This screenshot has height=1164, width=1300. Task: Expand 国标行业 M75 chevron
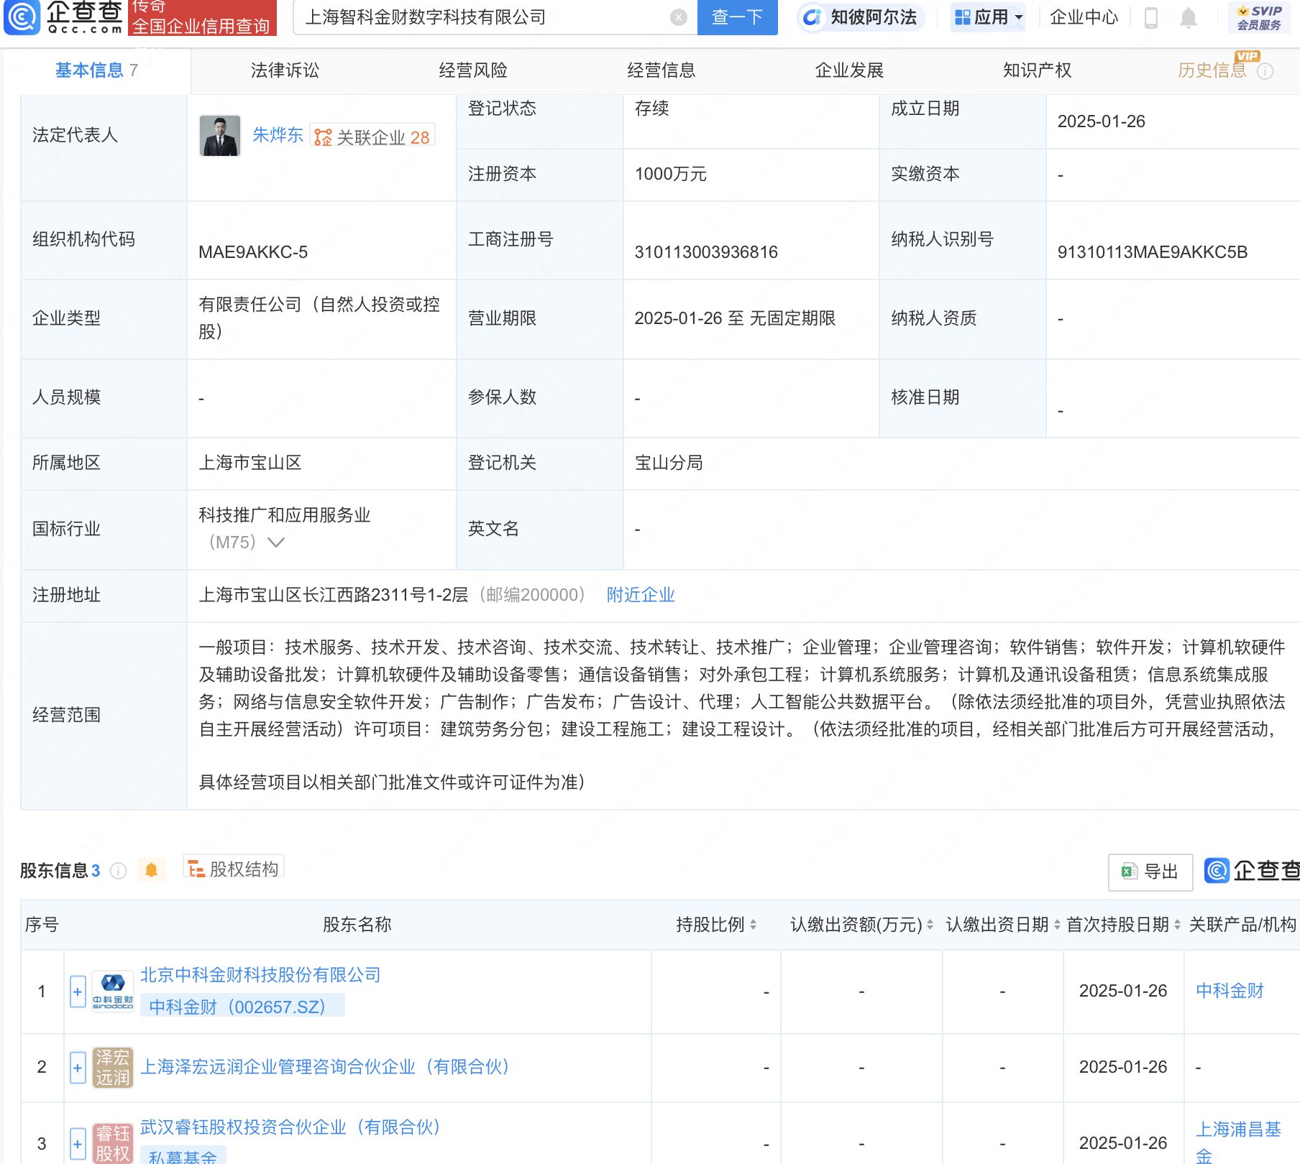tap(276, 542)
